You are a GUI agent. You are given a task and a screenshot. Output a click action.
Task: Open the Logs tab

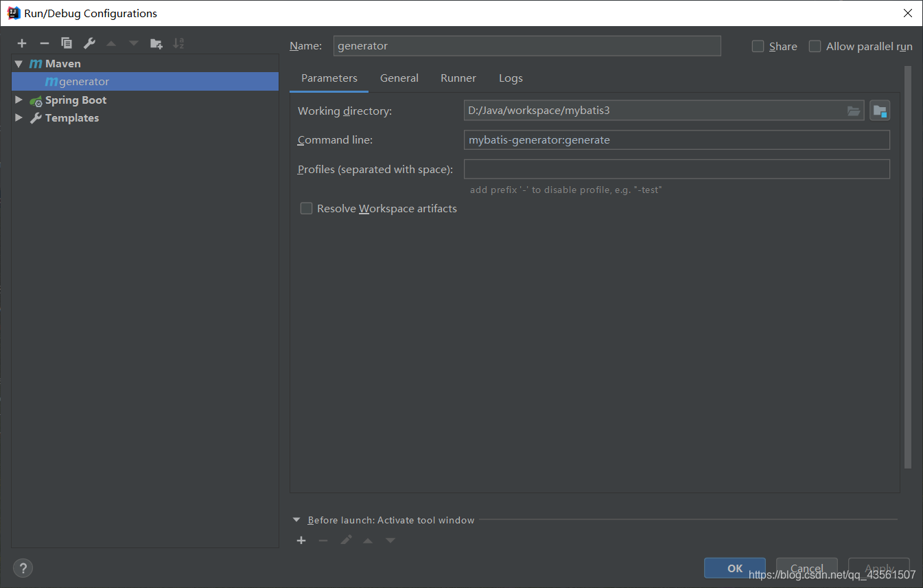tap(511, 78)
